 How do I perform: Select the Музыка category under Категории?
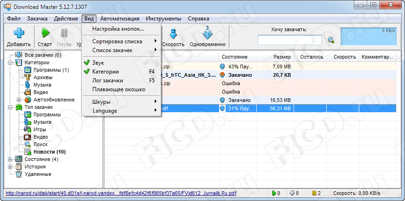(42, 85)
